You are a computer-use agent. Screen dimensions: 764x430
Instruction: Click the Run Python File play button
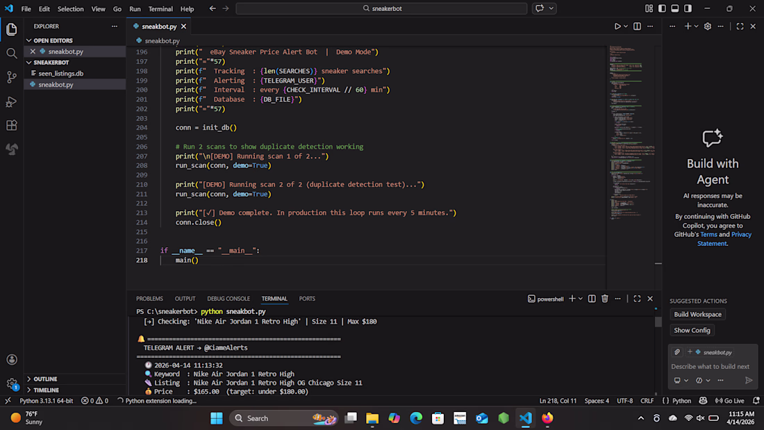pyautogui.click(x=617, y=26)
